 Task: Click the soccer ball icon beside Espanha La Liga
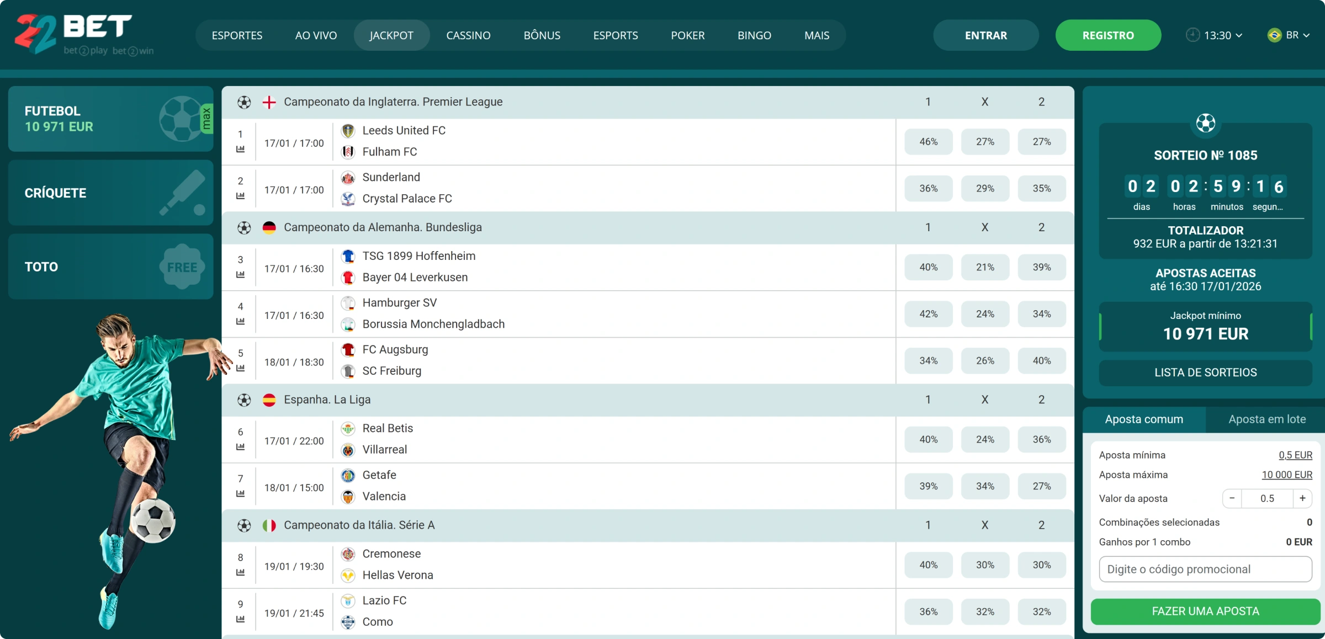tap(243, 399)
